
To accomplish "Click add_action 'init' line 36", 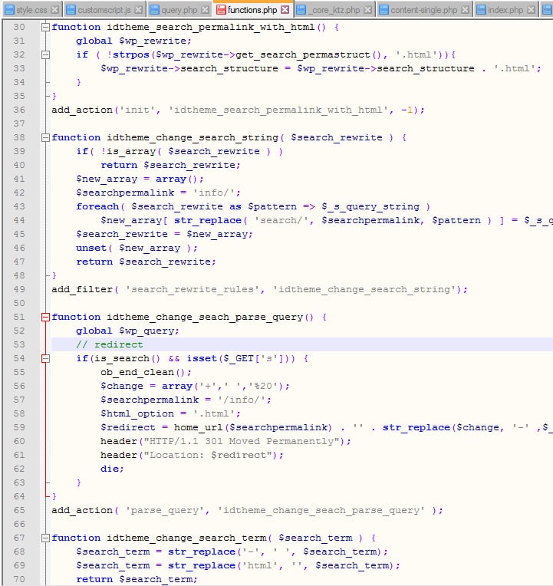I will 238,110.
